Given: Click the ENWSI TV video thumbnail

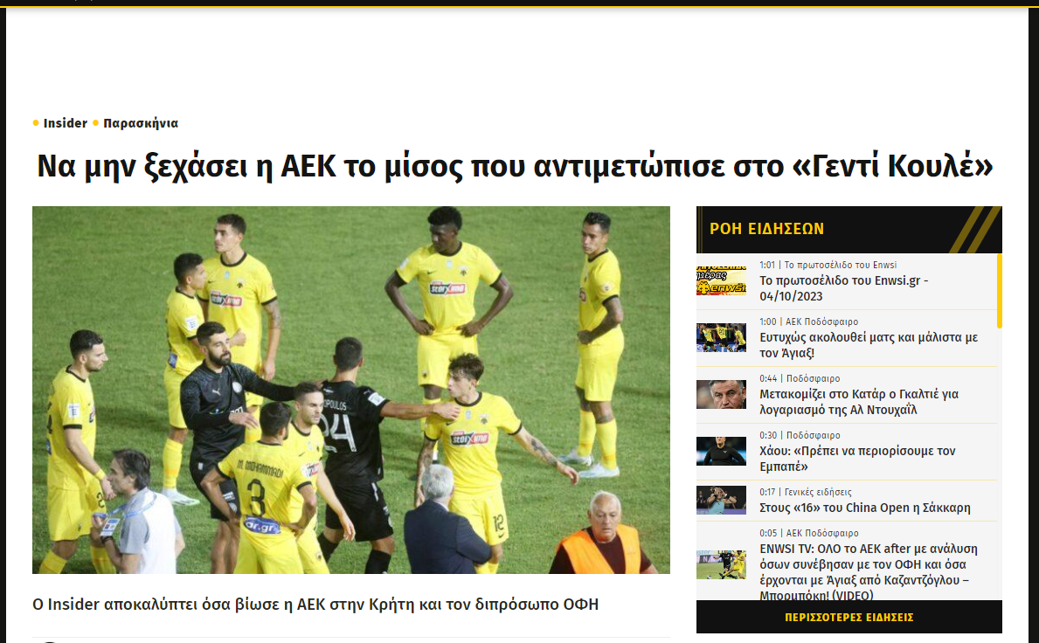Looking at the screenshot, I should [x=721, y=565].
